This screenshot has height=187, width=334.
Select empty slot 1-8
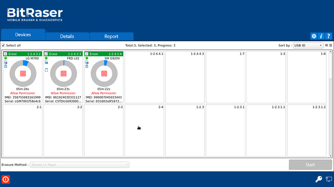click(307, 77)
